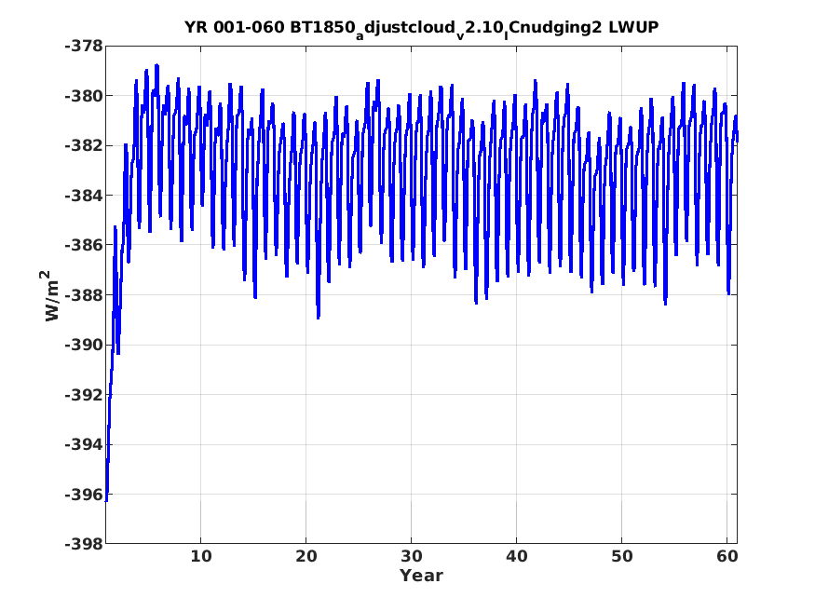
Task: Click the blue line's lowest starting point
Action: point(106,500)
